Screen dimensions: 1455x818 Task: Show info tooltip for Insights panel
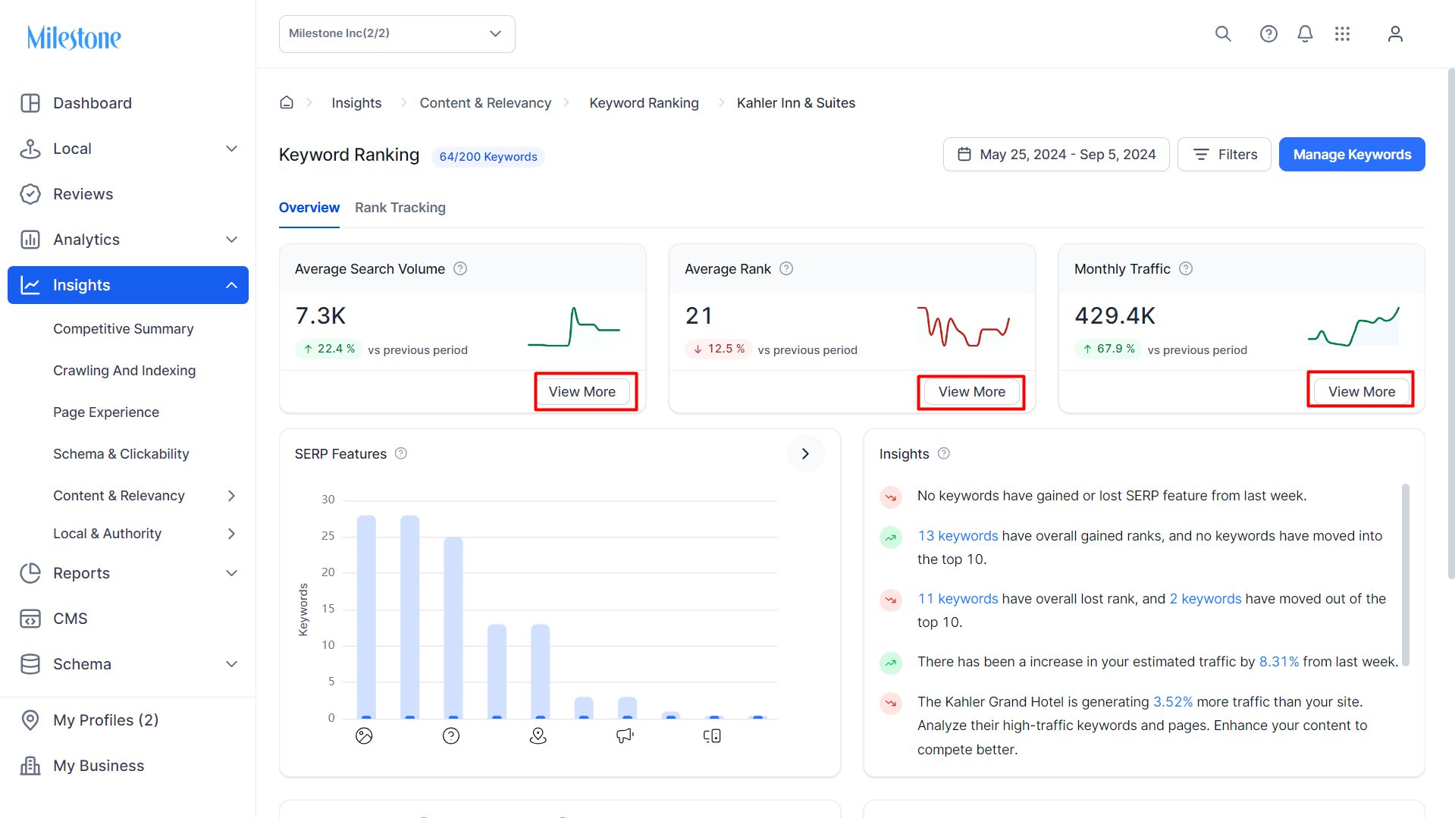pyautogui.click(x=943, y=453)
